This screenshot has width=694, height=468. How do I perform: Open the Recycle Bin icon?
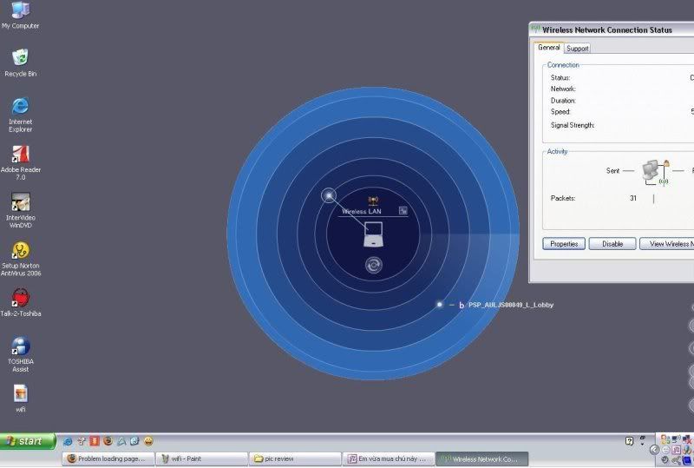point(20,58)
